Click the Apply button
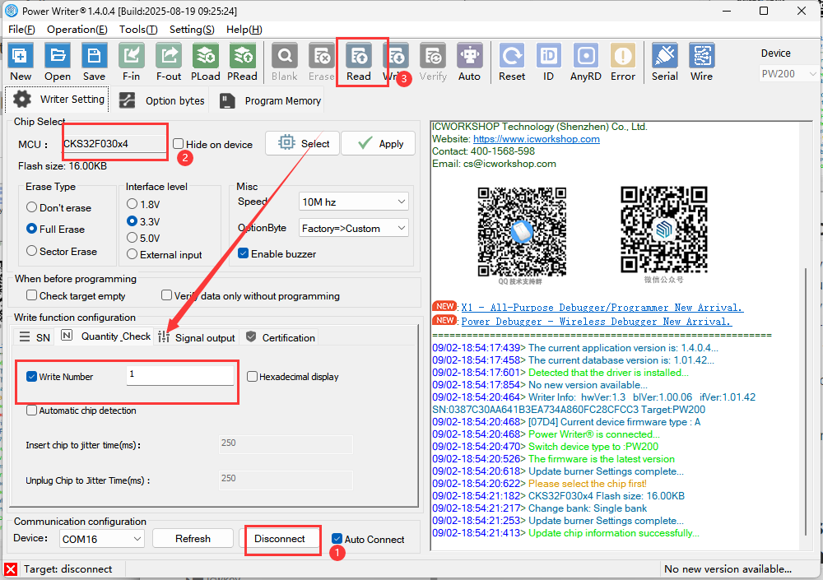The width and height of the screenshot is (823, 580). tap(379, 143)
